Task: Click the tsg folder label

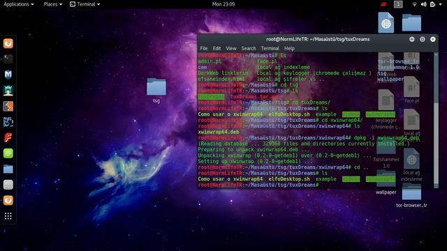Action: [156, 100]
